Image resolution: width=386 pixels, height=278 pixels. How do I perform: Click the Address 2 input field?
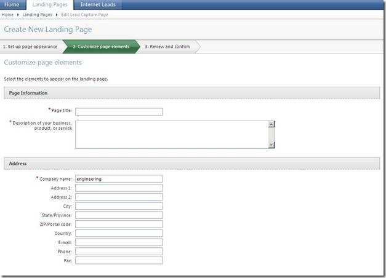pyautogui.click(x=119, y=197)
